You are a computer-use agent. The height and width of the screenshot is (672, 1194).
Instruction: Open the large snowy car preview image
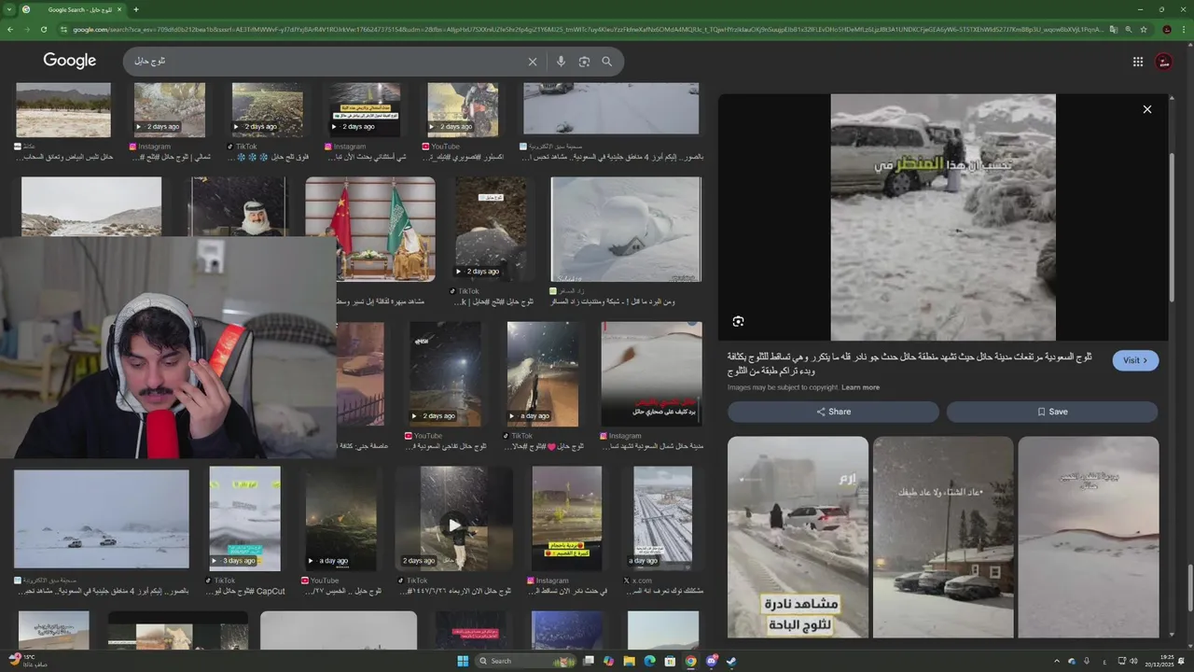(x=943, y=217)
